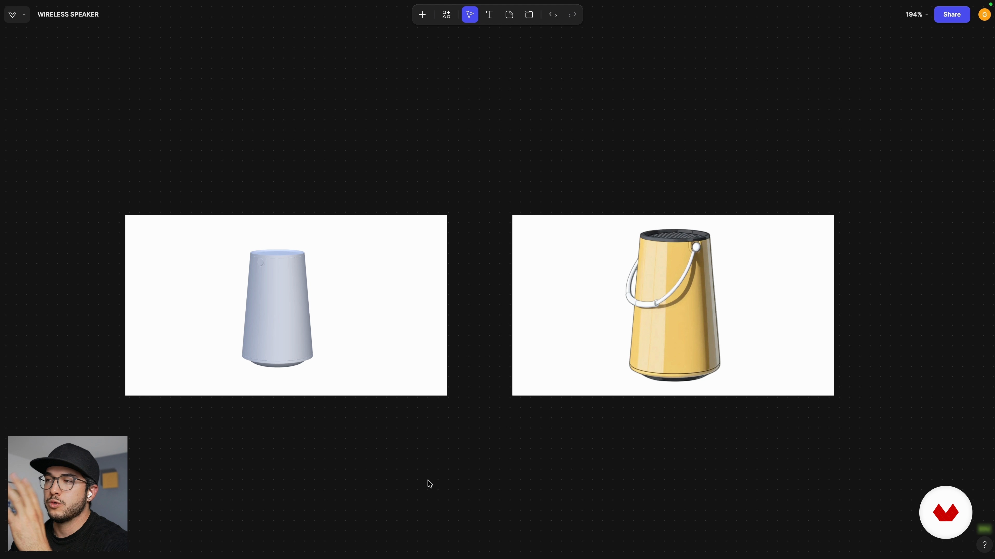Viewport: 995px width, 559px height.
Task: Click the WIRELESS SPEAKER board title
Action: pyautogui.click(x=68, y=15)
